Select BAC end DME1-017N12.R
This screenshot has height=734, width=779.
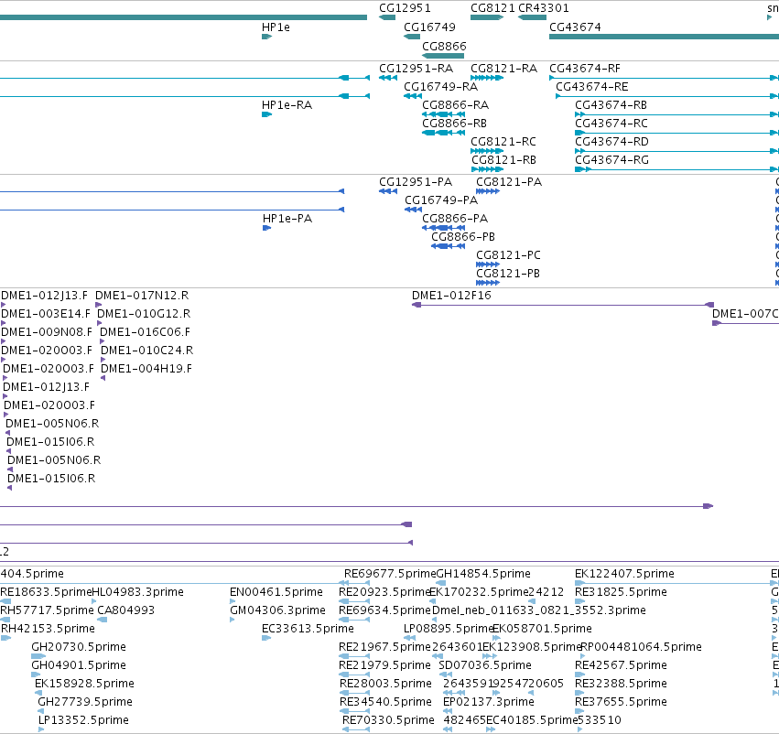click(142, 296)
